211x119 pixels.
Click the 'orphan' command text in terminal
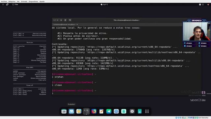pyautogui.click(x=59, y=77)
